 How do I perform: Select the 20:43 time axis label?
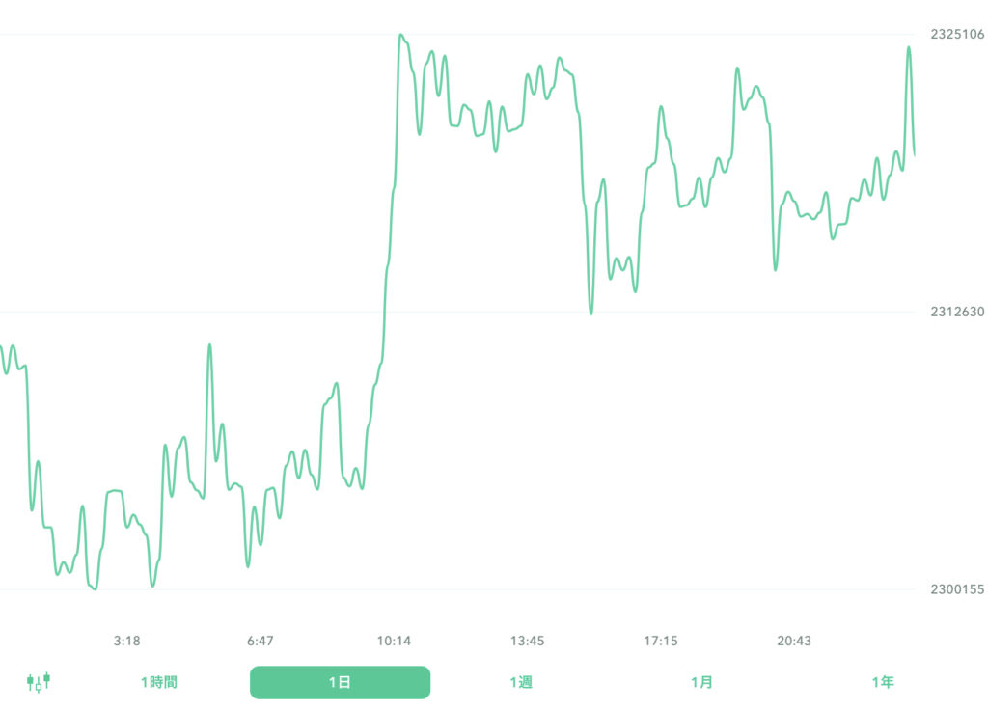tap(794, 641)
